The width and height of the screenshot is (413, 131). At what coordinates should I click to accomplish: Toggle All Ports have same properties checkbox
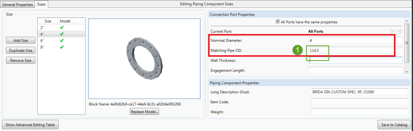(278, 21)
